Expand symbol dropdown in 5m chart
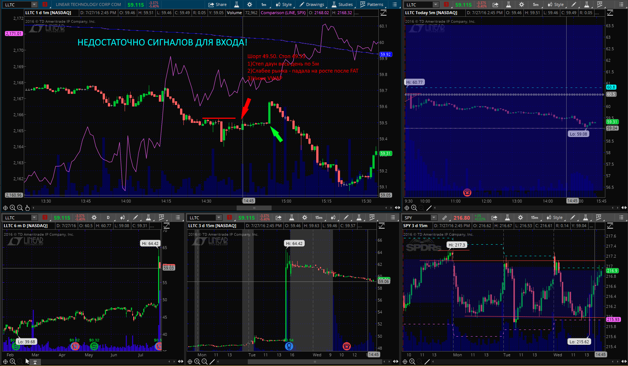This screenshot has height=366, width=628. pos(436,4)
